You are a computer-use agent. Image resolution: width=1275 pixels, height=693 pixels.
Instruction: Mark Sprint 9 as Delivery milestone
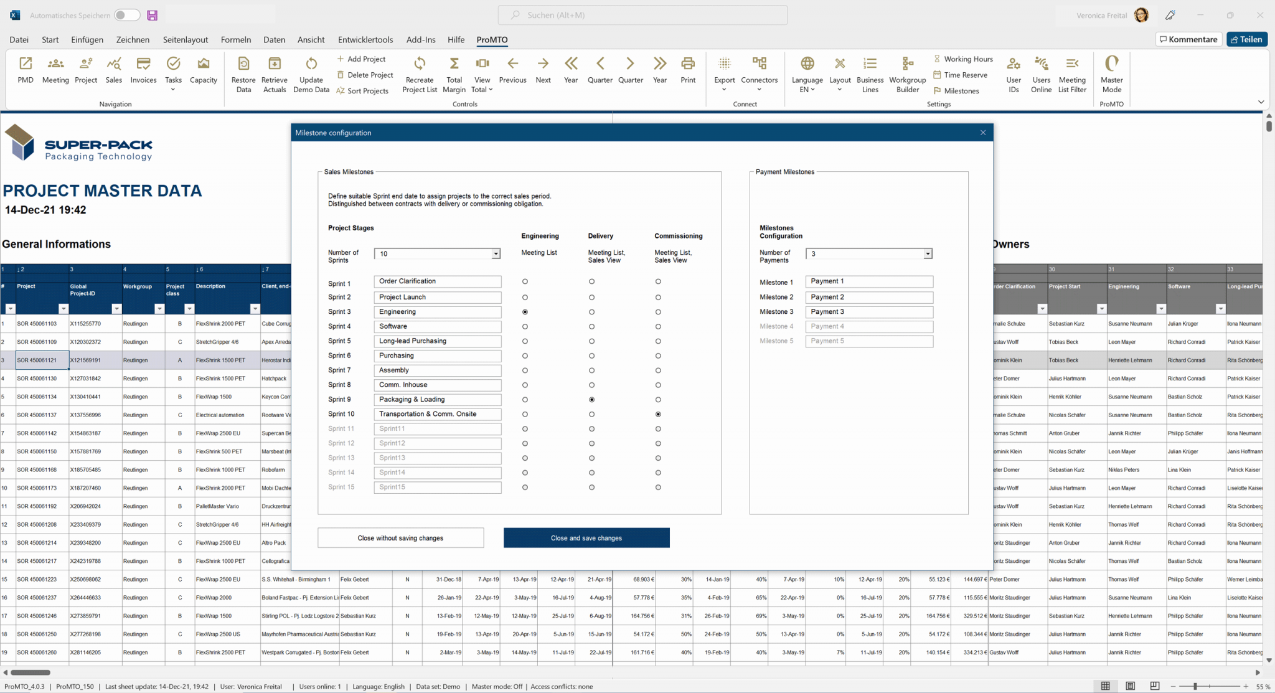[x=591, y=399]
